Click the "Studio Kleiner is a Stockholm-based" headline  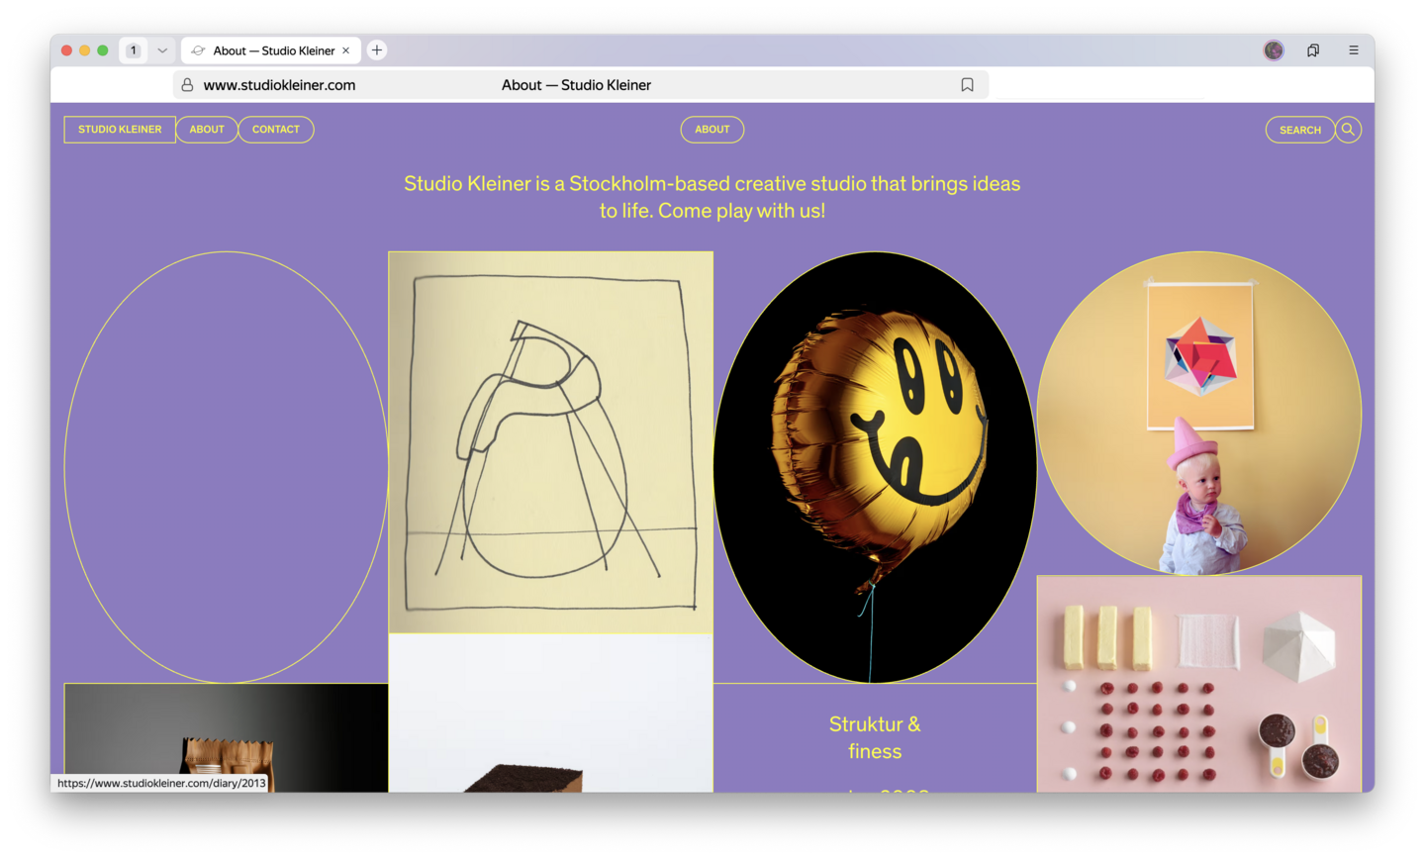pyautogui.click(x=712, y=197)
